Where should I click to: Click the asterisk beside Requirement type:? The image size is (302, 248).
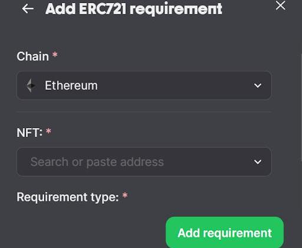pyautogui.click(x=125, y=195)
